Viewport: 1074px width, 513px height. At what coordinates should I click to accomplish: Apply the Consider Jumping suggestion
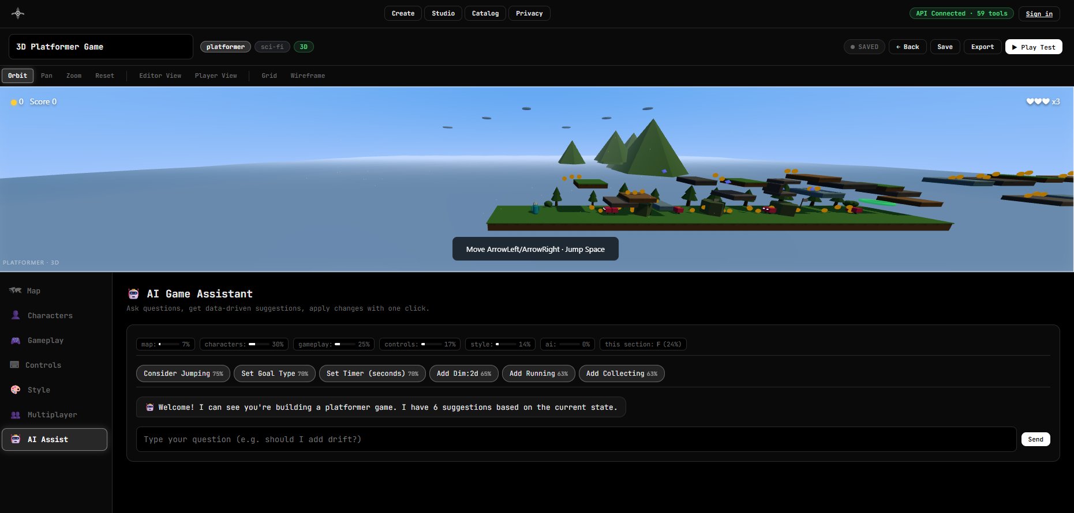tap(183, 374)
